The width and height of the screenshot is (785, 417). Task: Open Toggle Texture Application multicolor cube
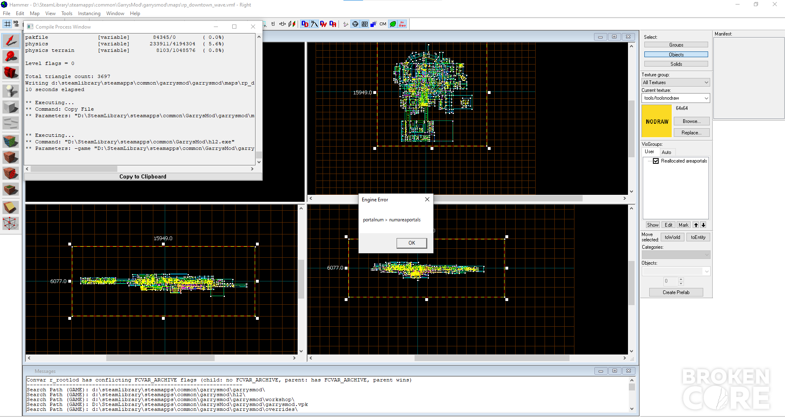pyautogui.click(x=11, y=141)
